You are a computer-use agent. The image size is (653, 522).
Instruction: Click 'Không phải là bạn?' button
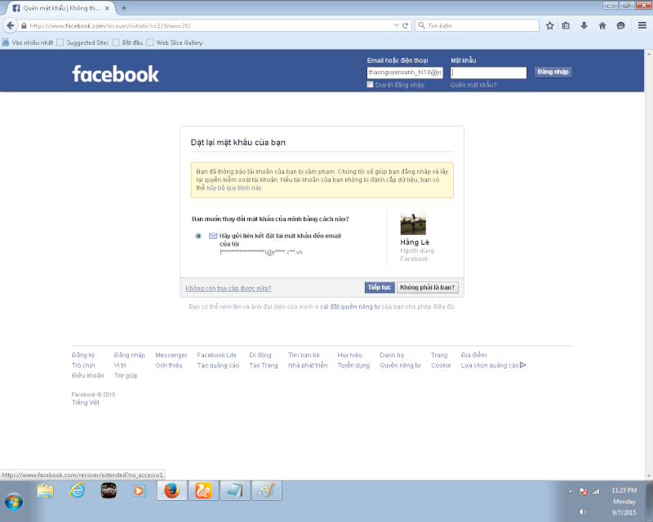click(427, 287)
